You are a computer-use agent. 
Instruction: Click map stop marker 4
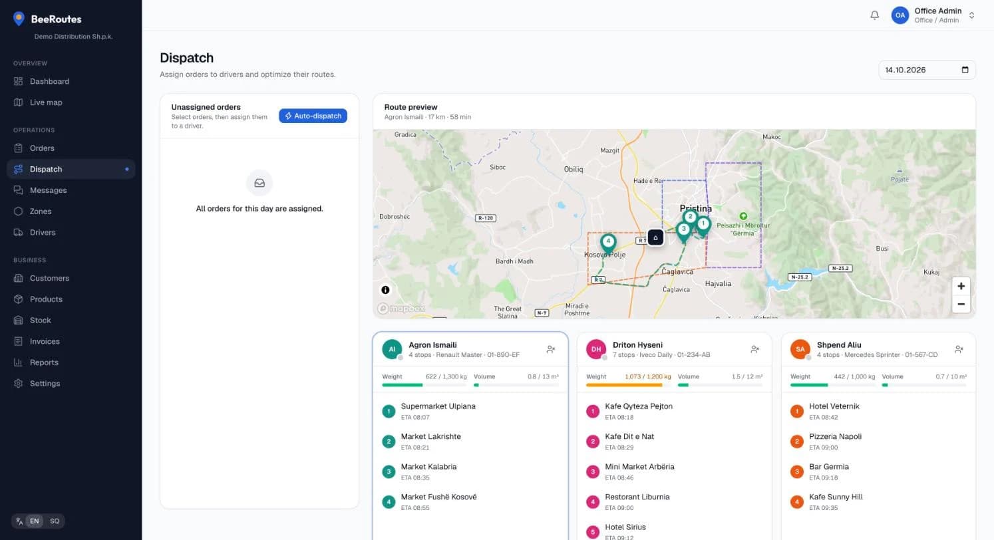click(x=607, y=243)
